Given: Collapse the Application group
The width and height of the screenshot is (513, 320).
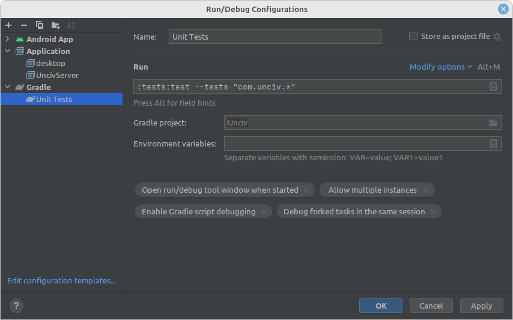Looking at the screenshot, I should 8,51.
